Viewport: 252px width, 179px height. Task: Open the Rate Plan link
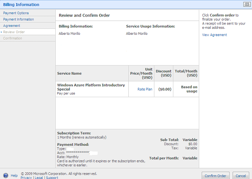145,89
